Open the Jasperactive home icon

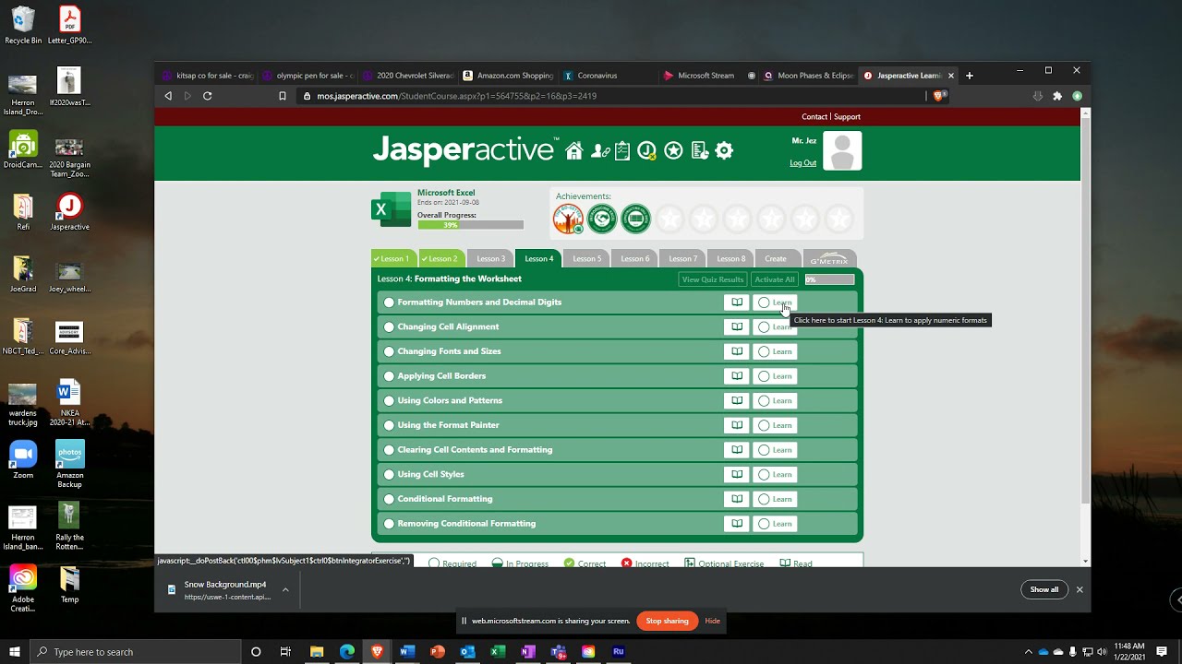click(x=574, y=151)
